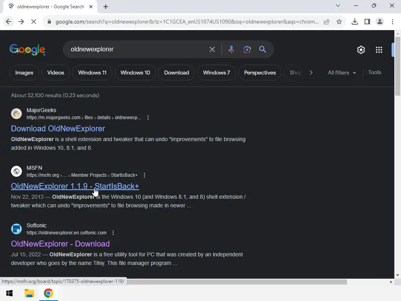
Task: Click the site info lock icon
Action: tap(49, 22)
